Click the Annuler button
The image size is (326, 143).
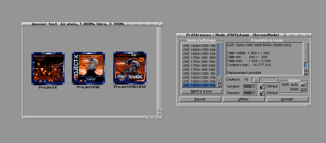(x=287, y=99)
